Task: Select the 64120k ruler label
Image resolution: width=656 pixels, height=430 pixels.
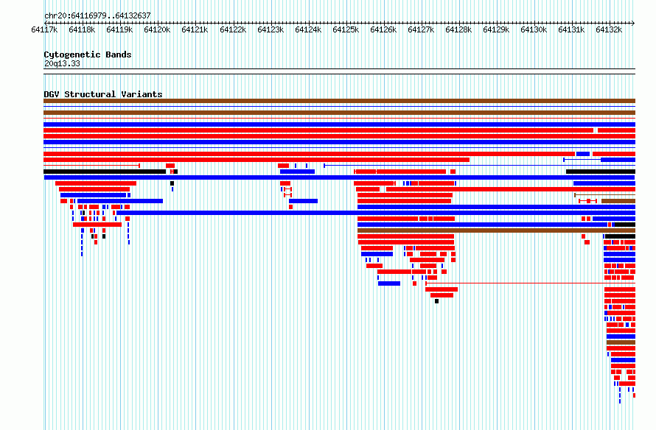Action: click(157, 29)
